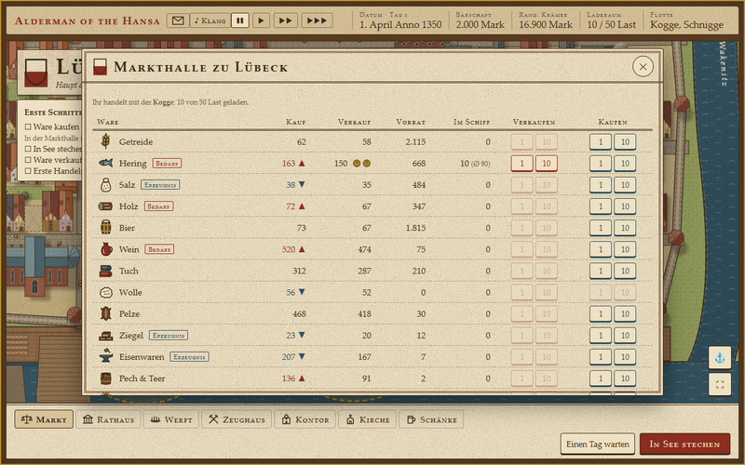Buy 10 Last of Bier

point(625,228)
